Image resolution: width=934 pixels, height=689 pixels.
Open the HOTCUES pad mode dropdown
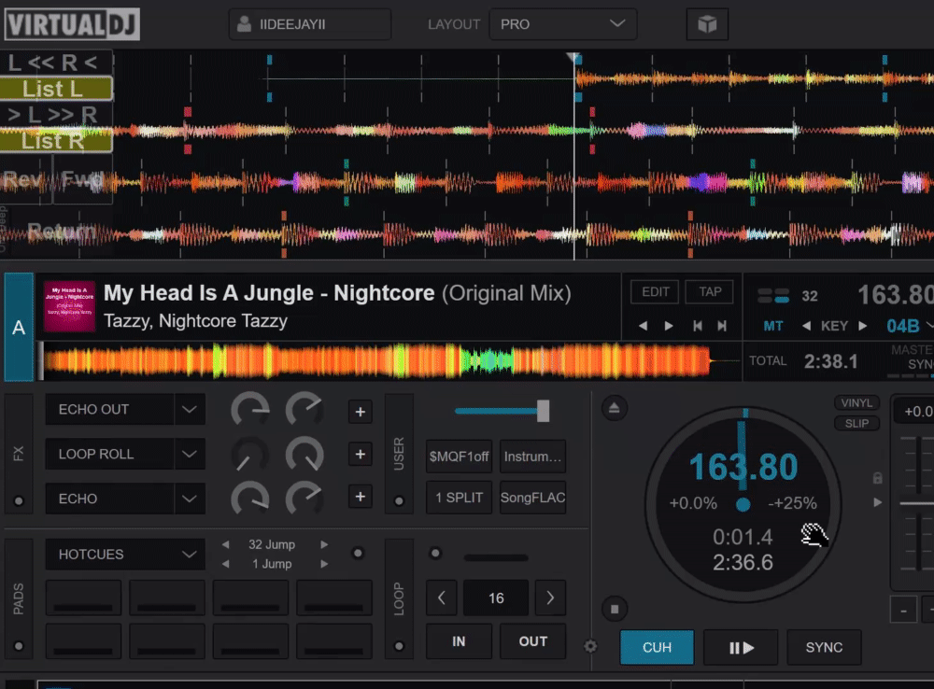[x=126, y=555]
